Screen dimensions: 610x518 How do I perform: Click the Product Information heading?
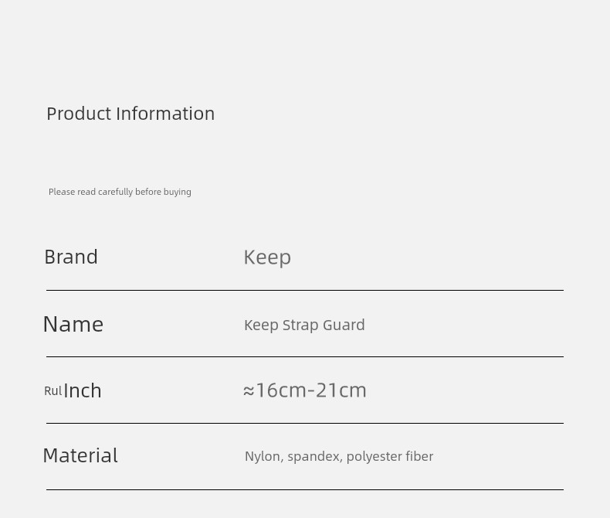coord(130,114)
